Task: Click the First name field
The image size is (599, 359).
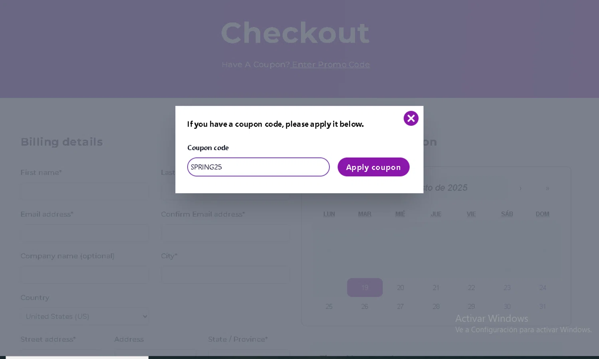Action: tap(85, 191)
